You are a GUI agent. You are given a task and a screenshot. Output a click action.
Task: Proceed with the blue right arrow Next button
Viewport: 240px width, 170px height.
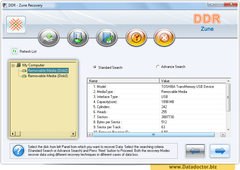[220, 151]
